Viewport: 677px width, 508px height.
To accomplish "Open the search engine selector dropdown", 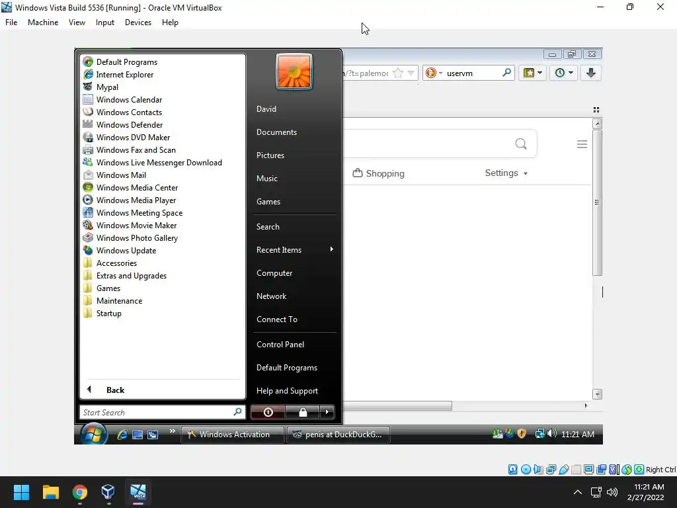I will [434, 73].
